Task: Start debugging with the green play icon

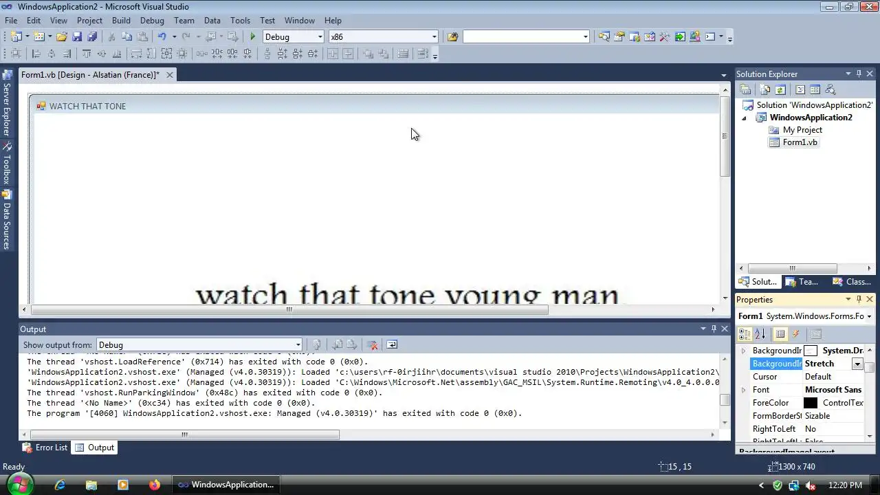Action: (x=253, y=36)
